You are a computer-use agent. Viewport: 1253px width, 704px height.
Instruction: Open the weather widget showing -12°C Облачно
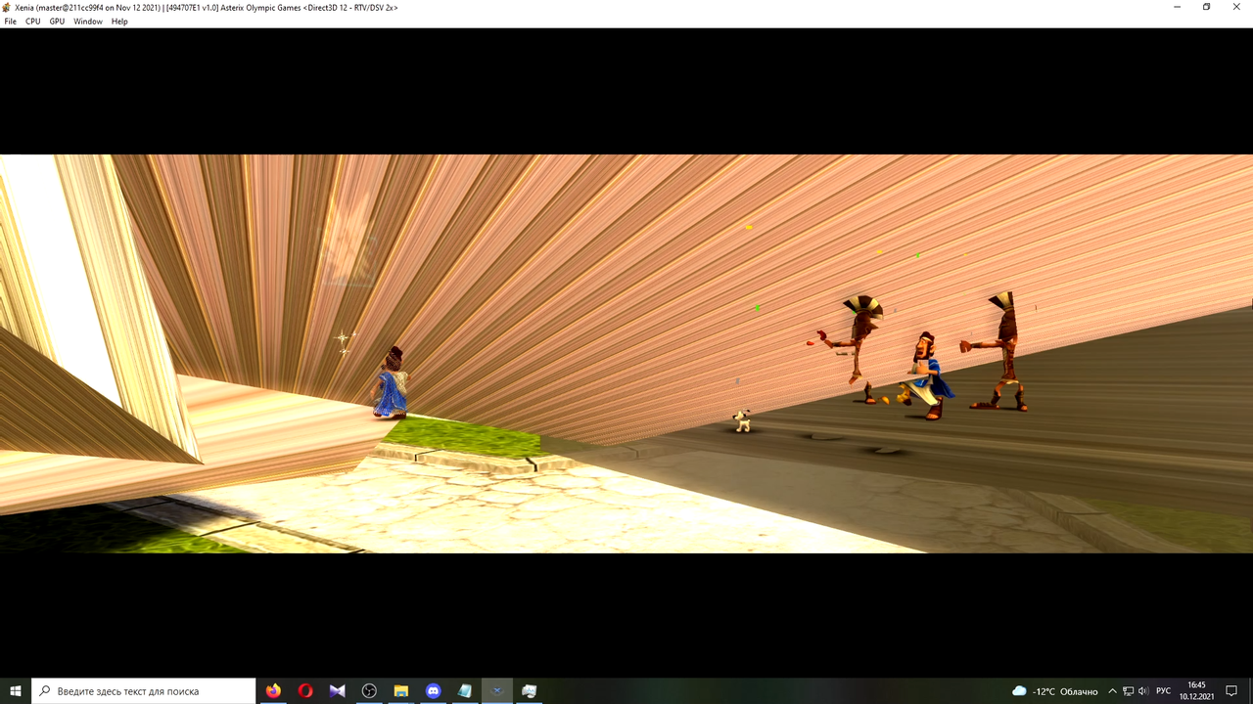[1054, 691]
